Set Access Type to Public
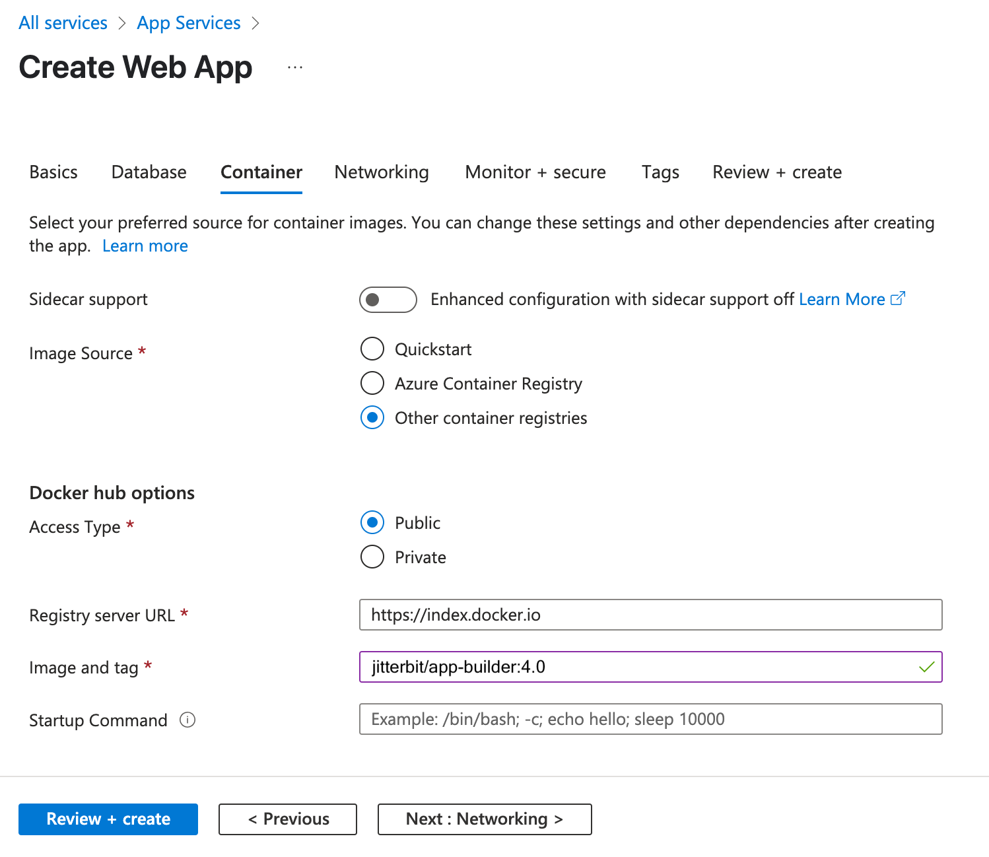The image size is (989, 857). click(x=372, y=522)
